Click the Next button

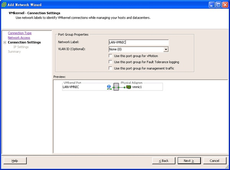coord(189,161)
